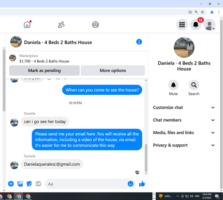
Task: Click the chat messages scrollbar thumb
Action: pos(146,158)
